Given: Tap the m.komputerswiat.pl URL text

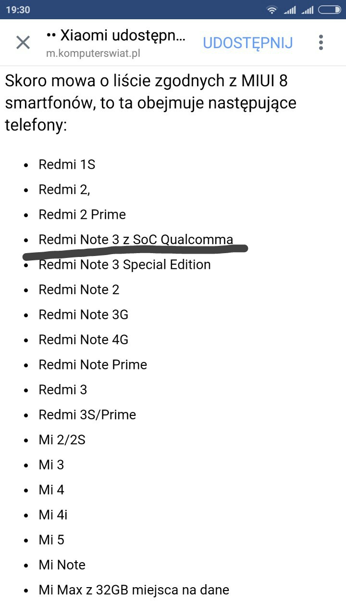Looking at the screenshot, I should click(x=93, y=53).
